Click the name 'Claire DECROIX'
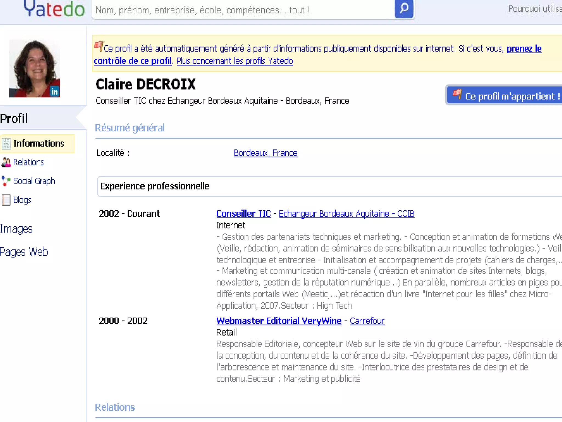 tap(145, 84)
